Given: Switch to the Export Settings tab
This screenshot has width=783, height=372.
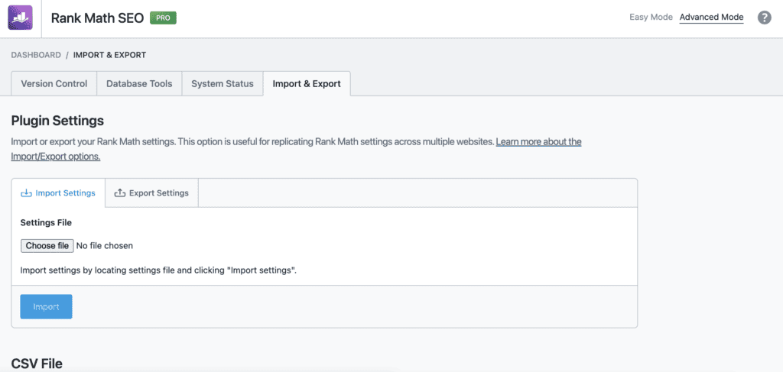Looking at the screenshot, I should (152, 193).
